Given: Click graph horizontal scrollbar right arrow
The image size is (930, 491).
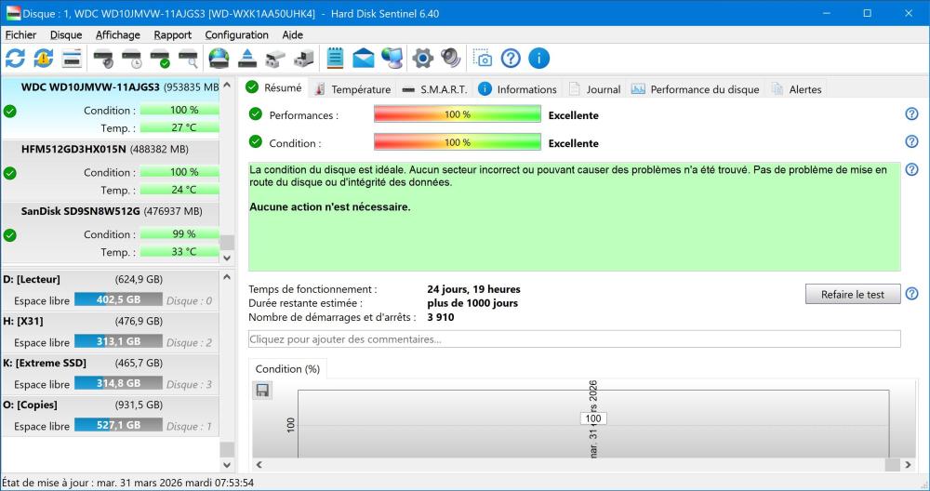Looking at the screenshot, I should click(908, 465).
